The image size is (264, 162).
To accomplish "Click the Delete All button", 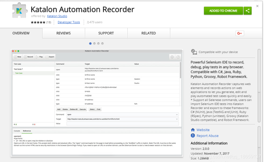I will pyautogui.click(x=74, y=109).
